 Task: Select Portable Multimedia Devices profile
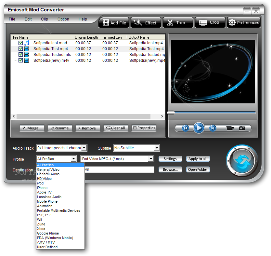point(60,210)
